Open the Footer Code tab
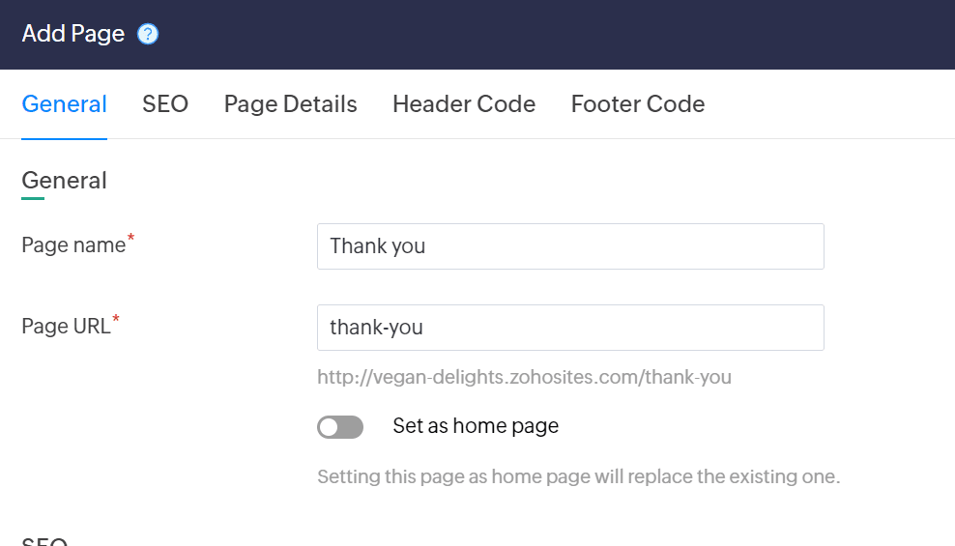Viewport: 955px width, 546px height. pos(638,104)
